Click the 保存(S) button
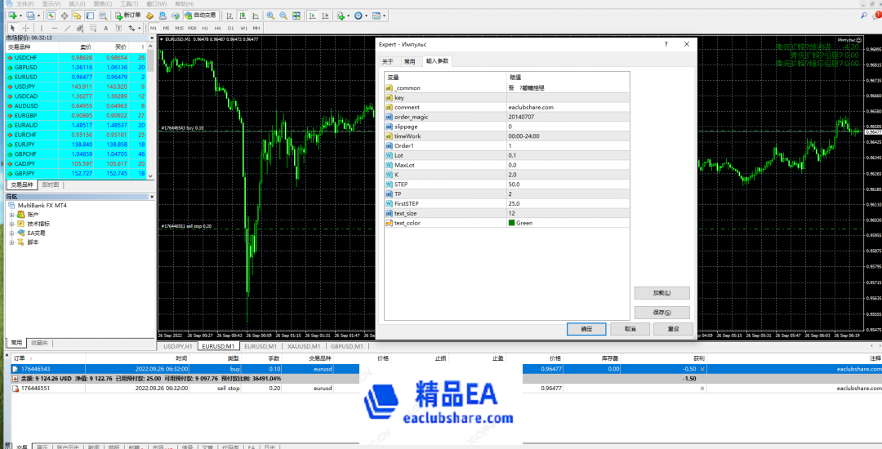The image size is (882, 449). point(661,313)
